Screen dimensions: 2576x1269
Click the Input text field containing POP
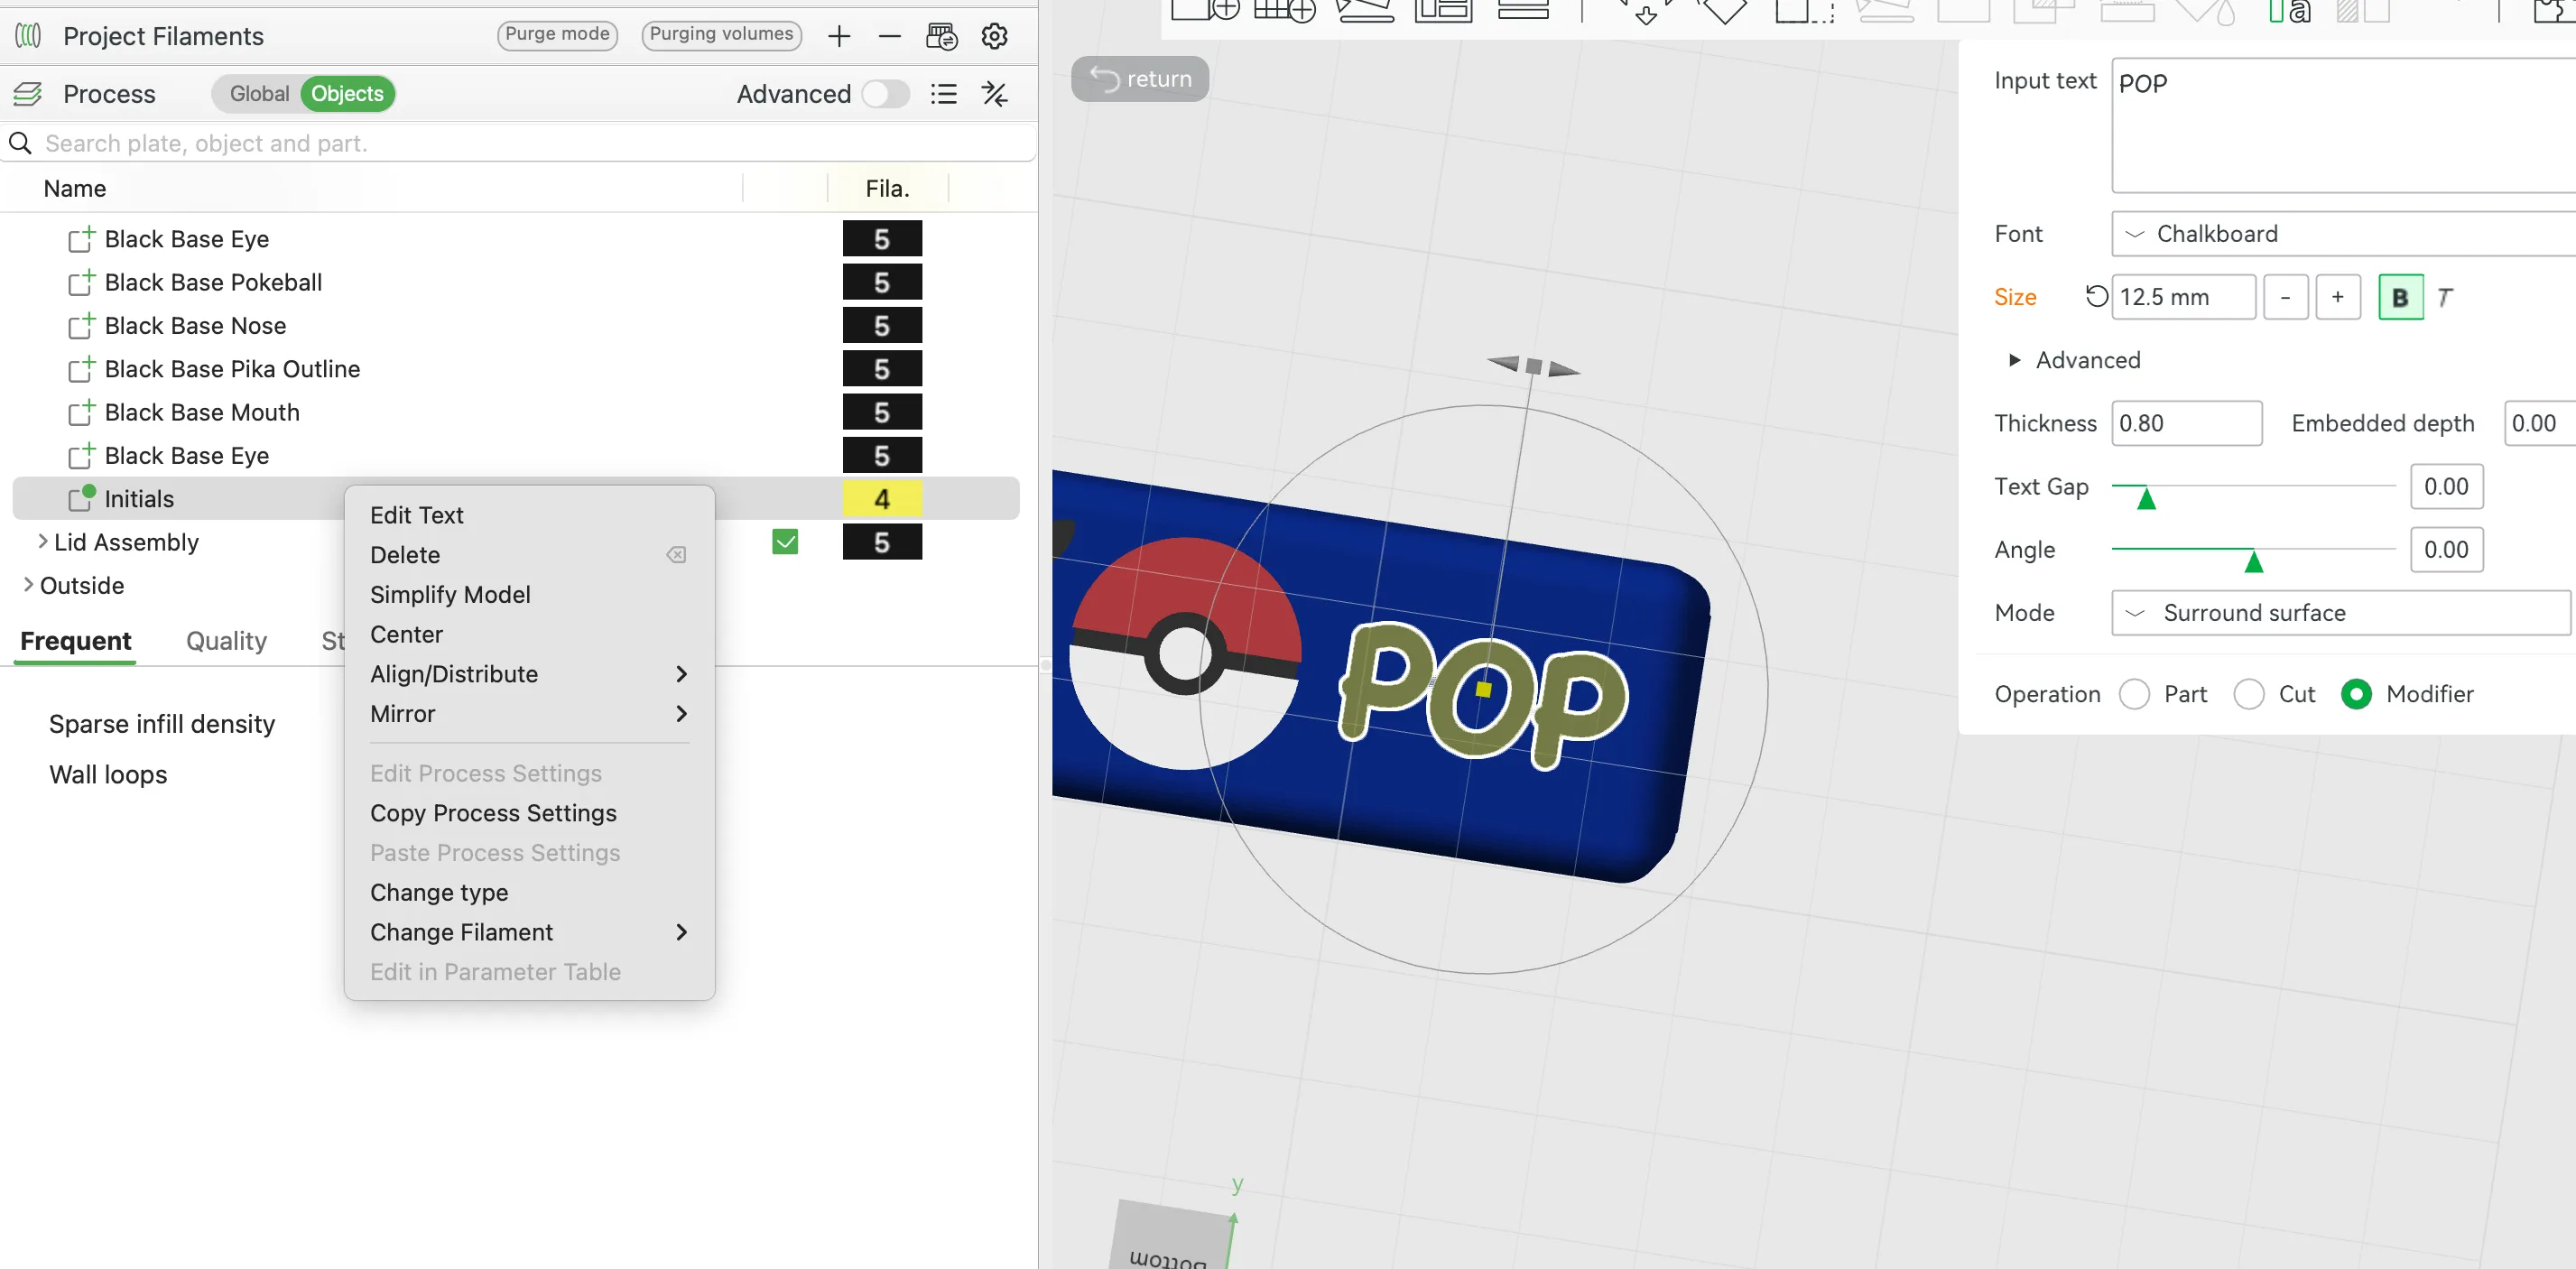(2343, 125)
